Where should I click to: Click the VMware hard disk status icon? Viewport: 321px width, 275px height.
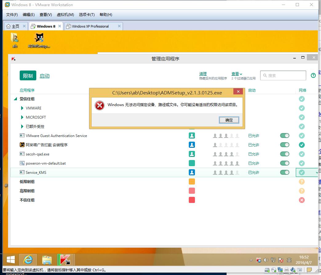pyautogui.click(x=267, y=270)
